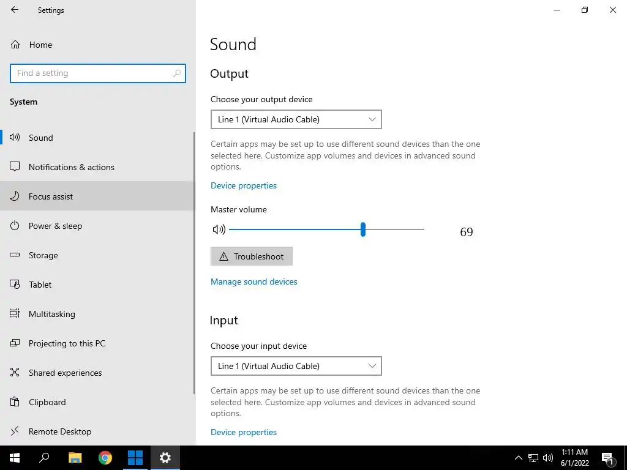Show hidden tray icons

click(x=518, y=458)
